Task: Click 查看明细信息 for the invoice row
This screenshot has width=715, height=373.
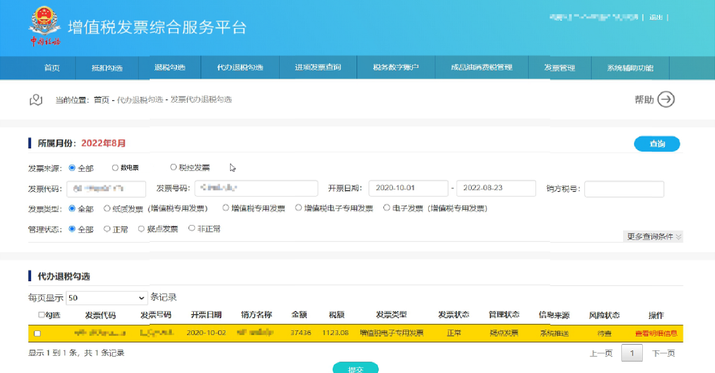Action: (656, 334)
